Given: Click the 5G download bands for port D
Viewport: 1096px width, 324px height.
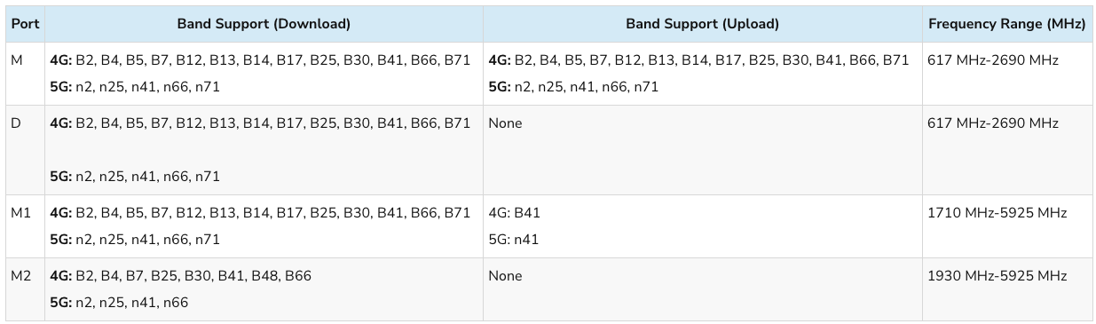Looking at the screenshot, I should 135,177.
